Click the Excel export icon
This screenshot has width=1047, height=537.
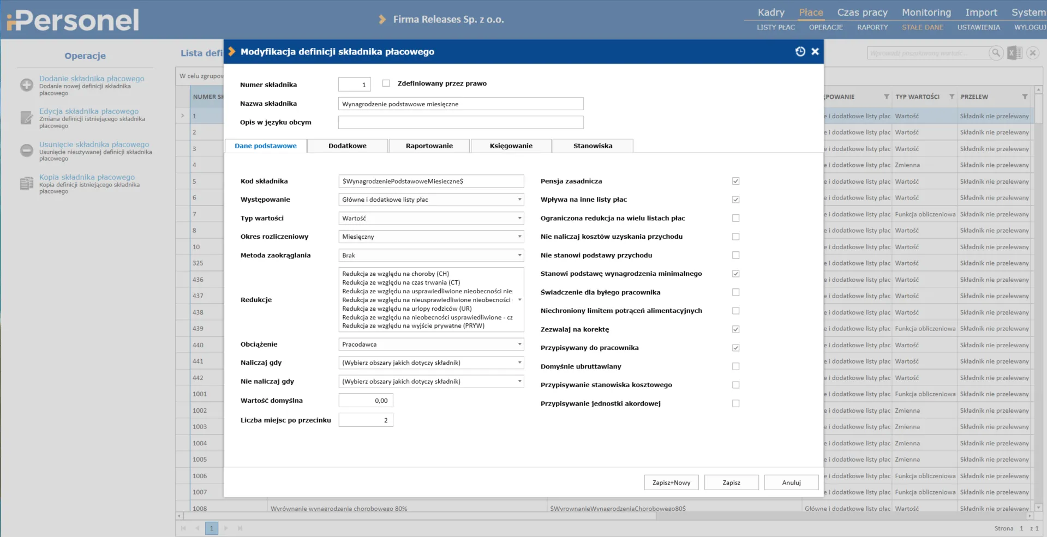pyautogui.click(x=1014, y=53)
